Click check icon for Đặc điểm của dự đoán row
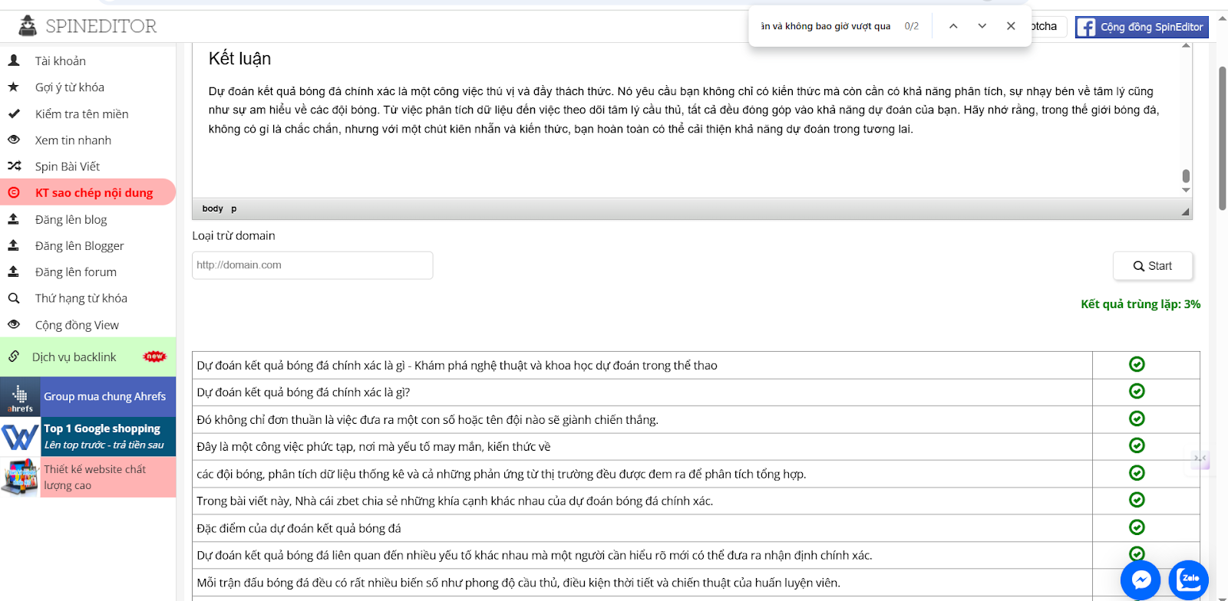This screenshot has height=601, width=1228. (1137, 527)
